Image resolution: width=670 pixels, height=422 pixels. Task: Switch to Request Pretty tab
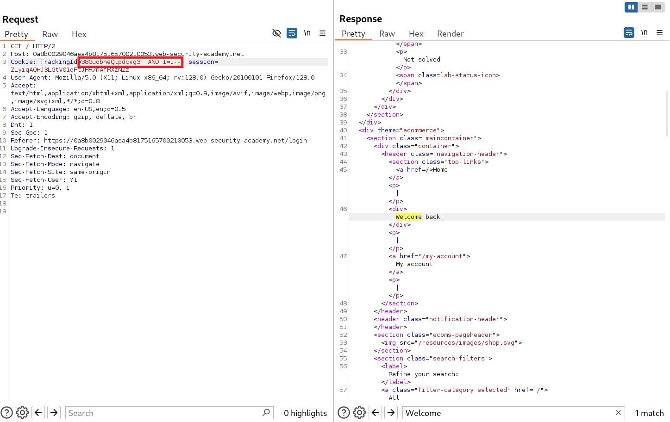17,34
